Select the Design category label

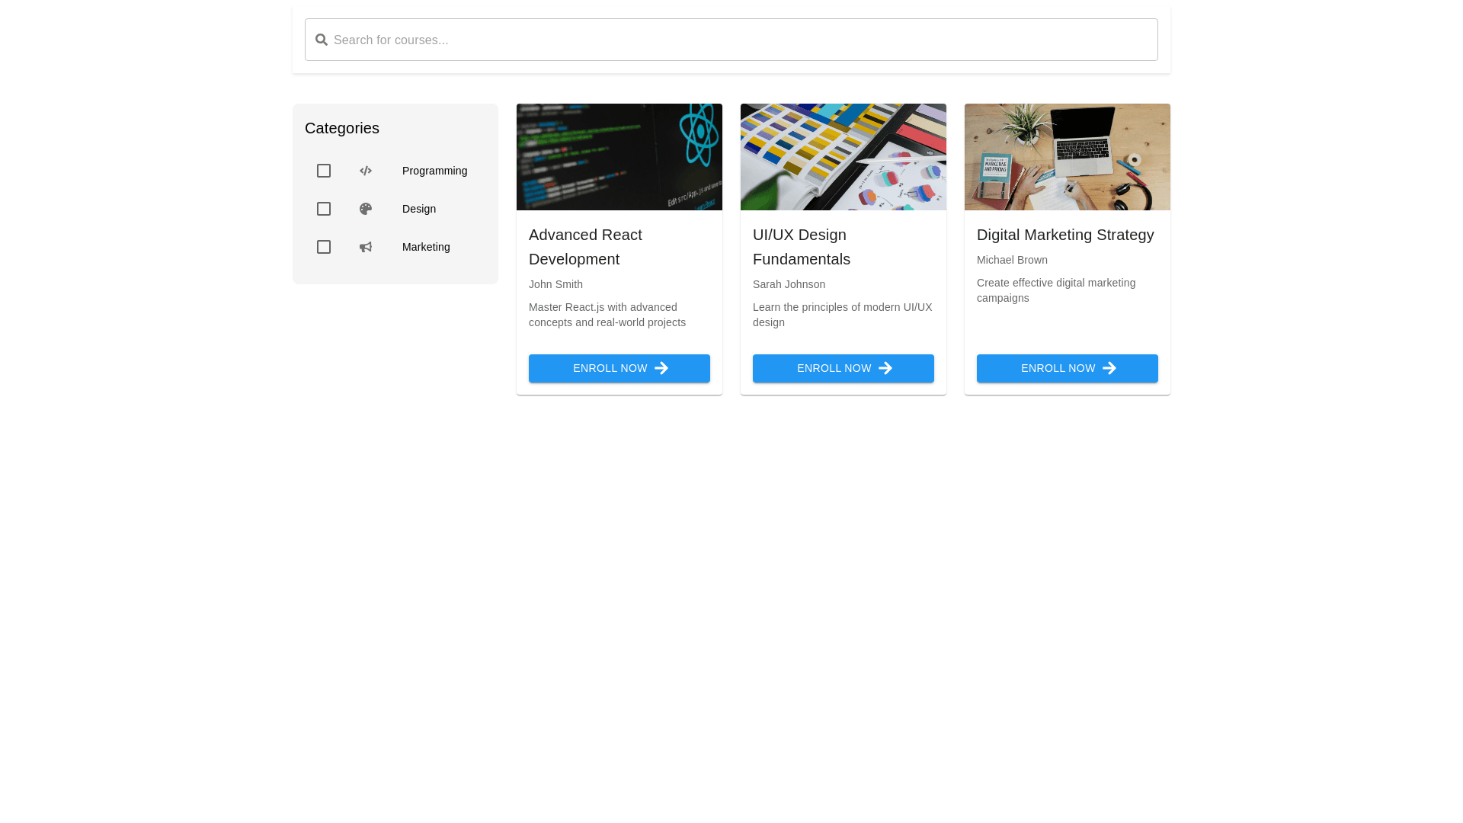419,209
